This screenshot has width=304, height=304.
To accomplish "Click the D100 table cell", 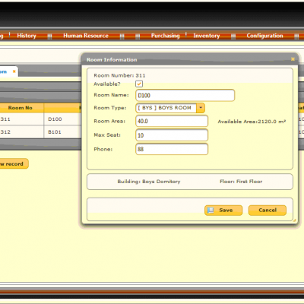I will [x=63, y=119].
